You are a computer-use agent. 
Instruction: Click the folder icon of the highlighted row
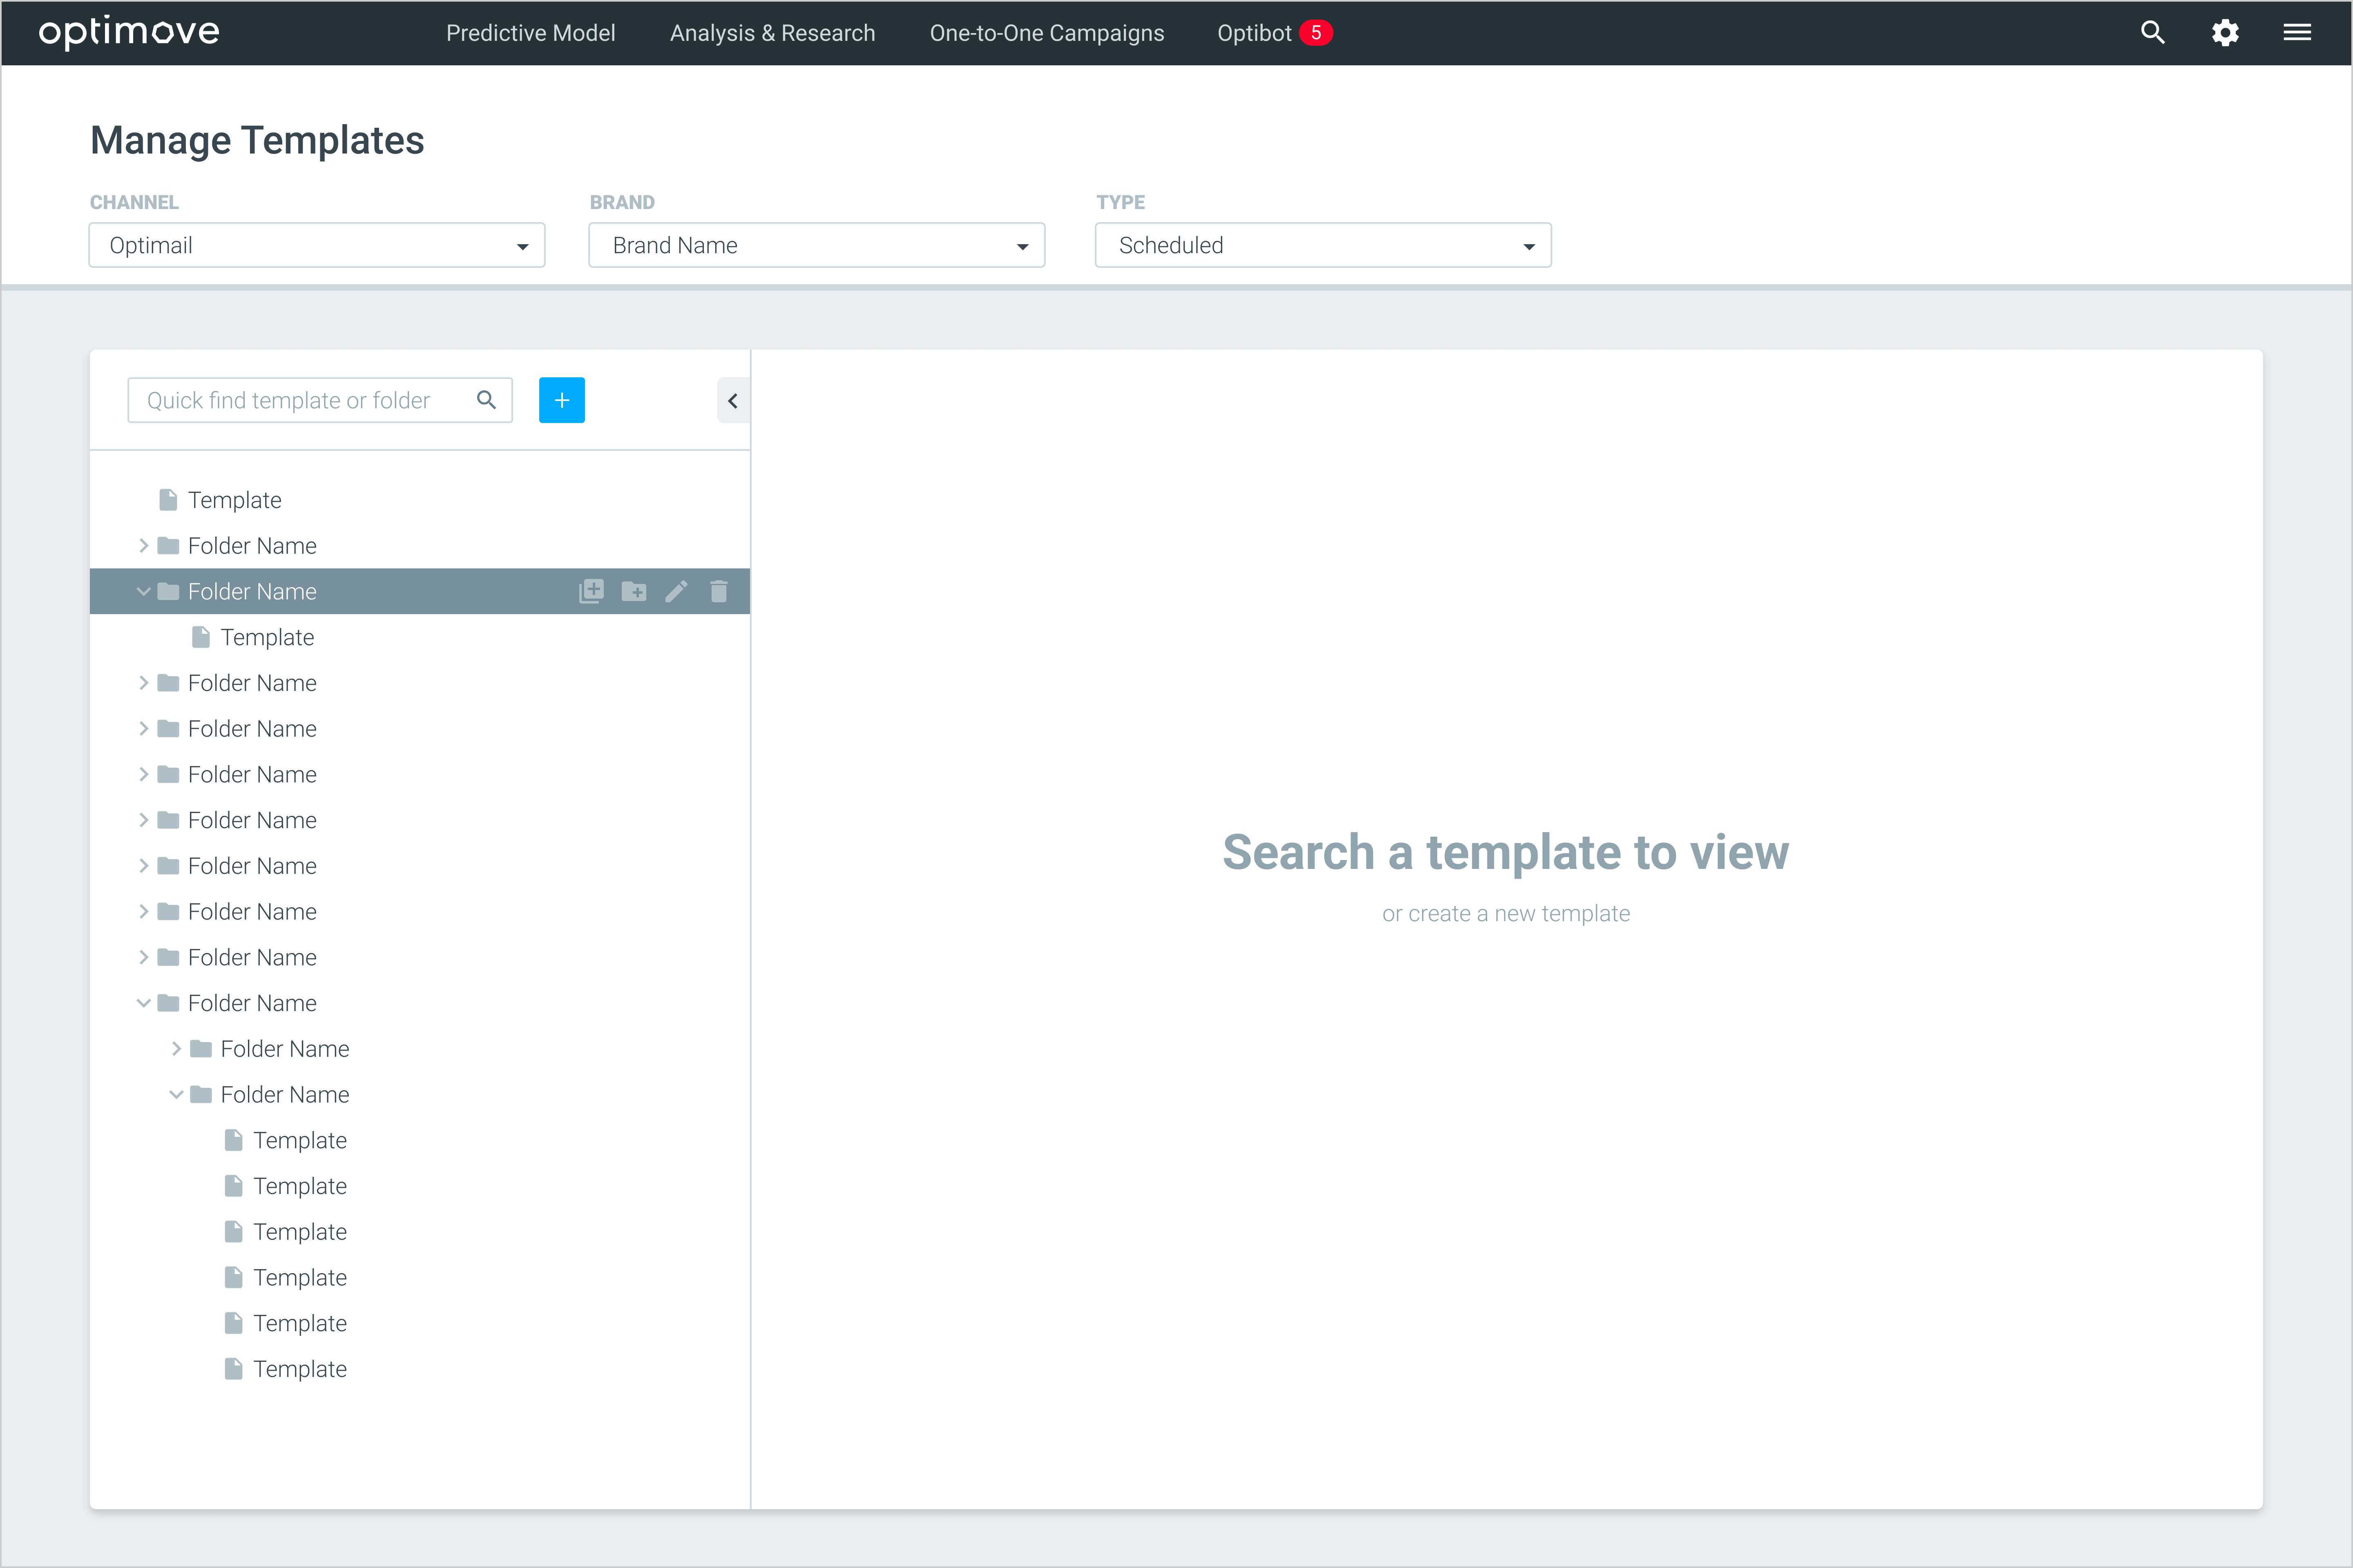[x=168, y=592]
